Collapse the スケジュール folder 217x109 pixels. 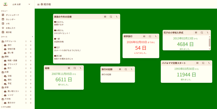[x=3, y=41]
